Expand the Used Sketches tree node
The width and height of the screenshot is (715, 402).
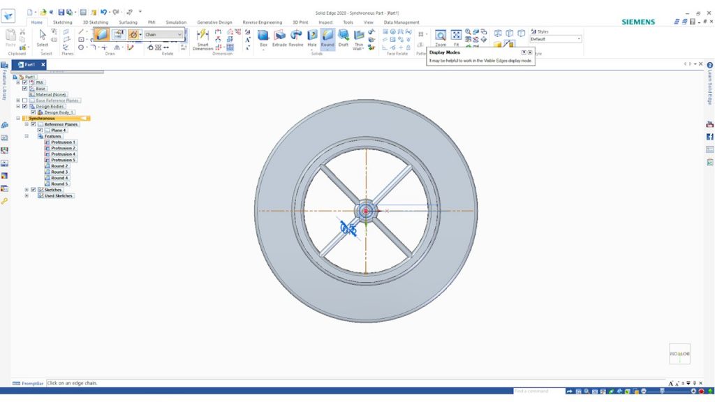(27, 195)
